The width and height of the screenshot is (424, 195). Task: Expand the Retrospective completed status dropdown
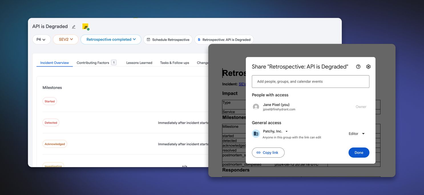(111, 40)
